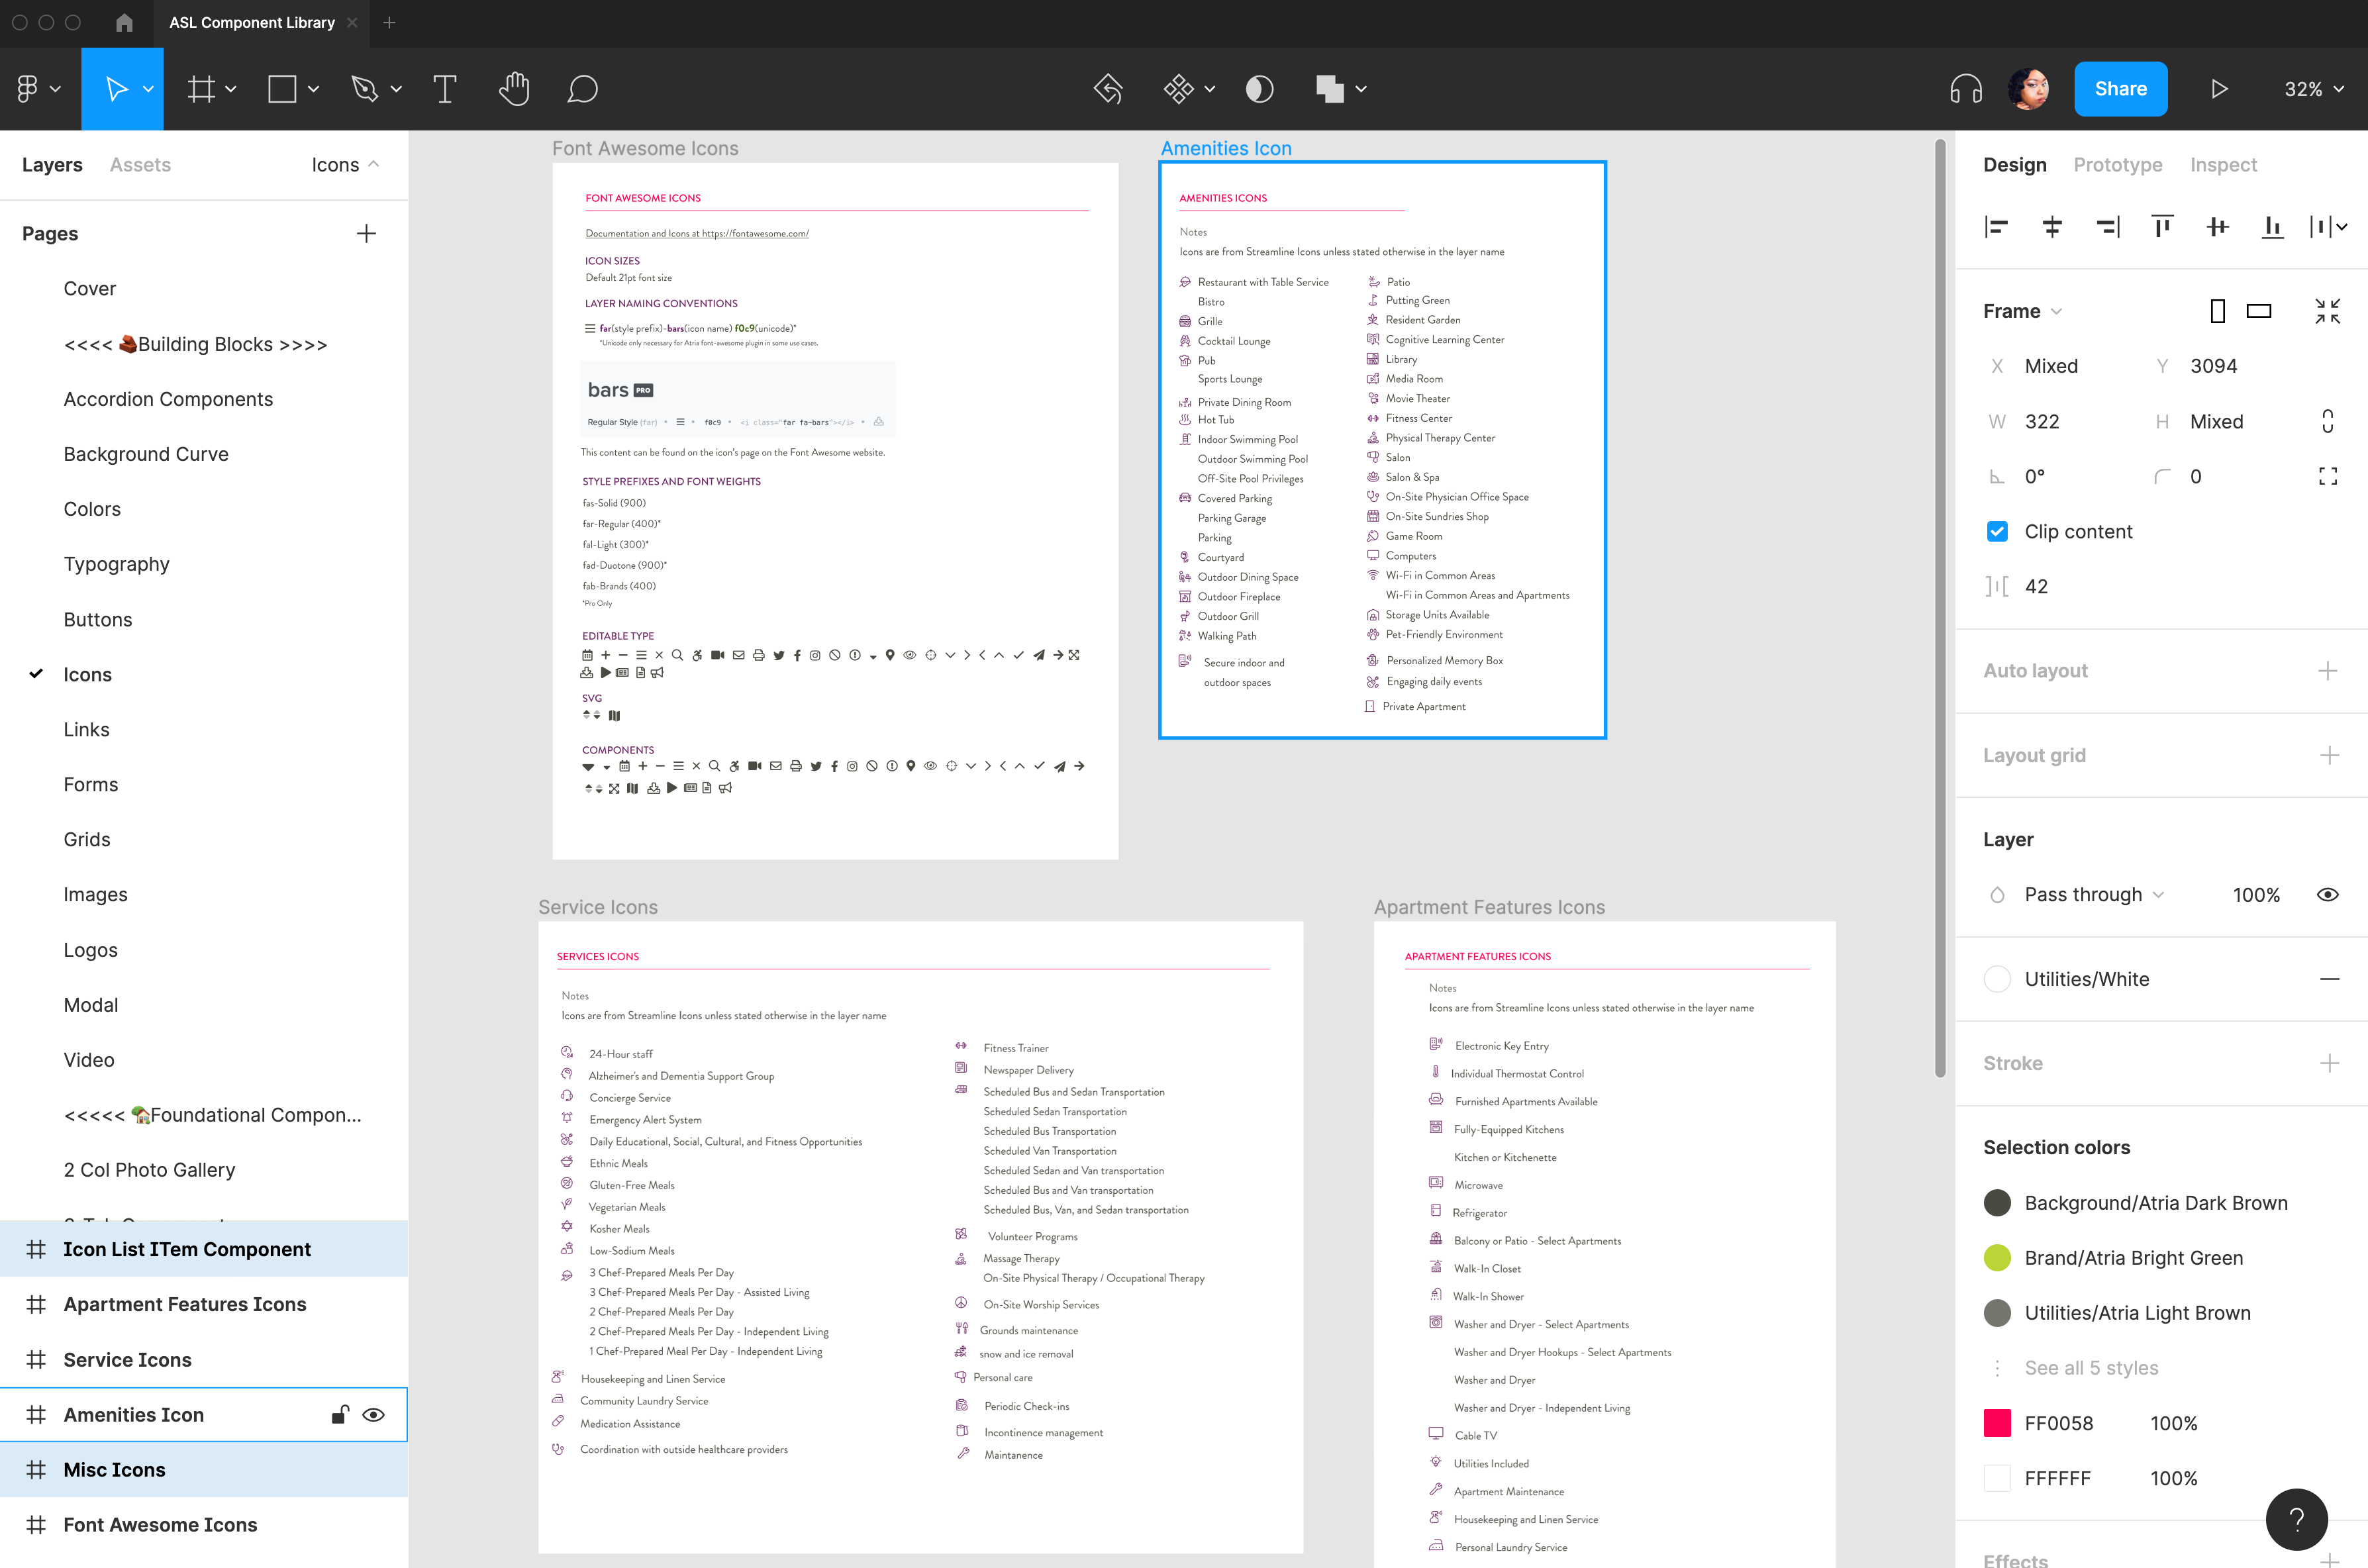The image size is (2368, 1568).
Task: Align selection to bottom
Action: point(2272,227)
